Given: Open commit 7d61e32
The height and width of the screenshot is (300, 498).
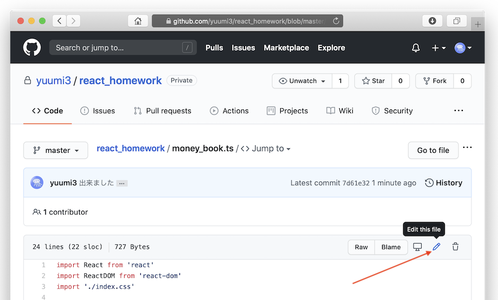Looking at the screenshot, I should click(356, 183).
